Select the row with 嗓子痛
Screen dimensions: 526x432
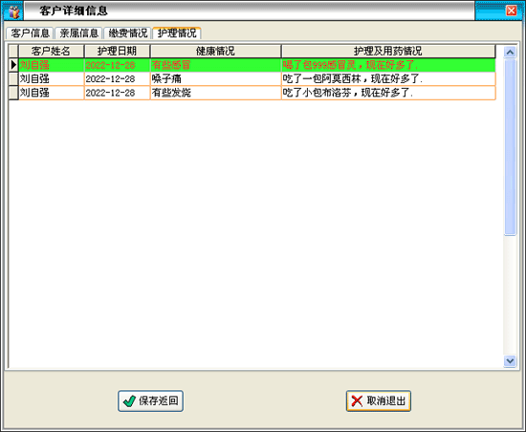257,78
